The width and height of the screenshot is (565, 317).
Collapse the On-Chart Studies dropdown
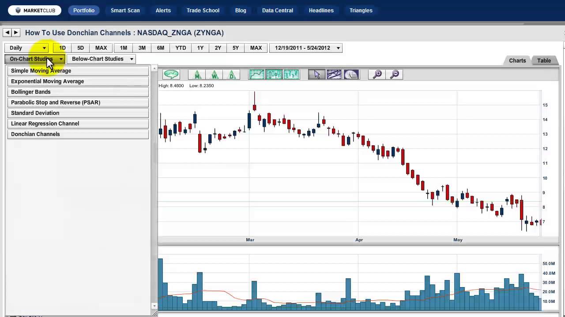[x=35, y=59]
